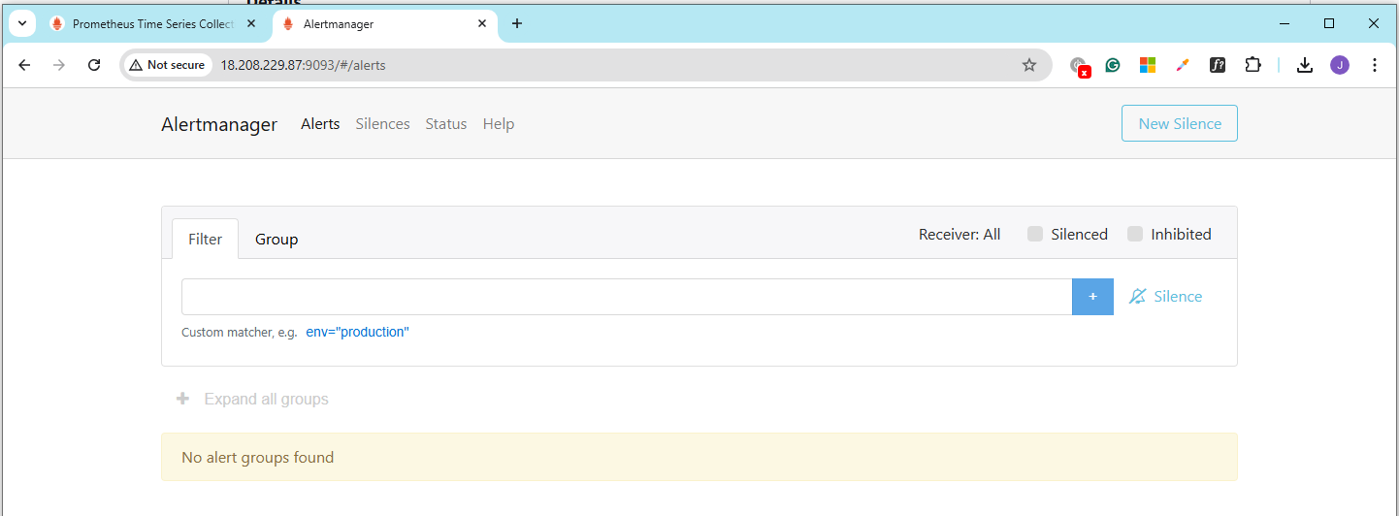Add matcher with the plus button
Screen dimensions: 1399x516
point(1092,297)
